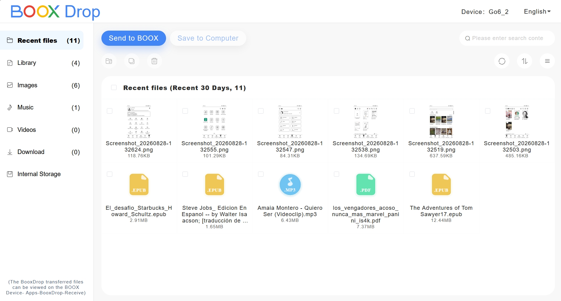Viewport: 561px width, 301px height.
Task: Open Internal Storage section
Action: 42,174
